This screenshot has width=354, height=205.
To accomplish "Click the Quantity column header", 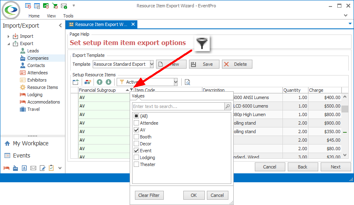I will pos(295,90).
